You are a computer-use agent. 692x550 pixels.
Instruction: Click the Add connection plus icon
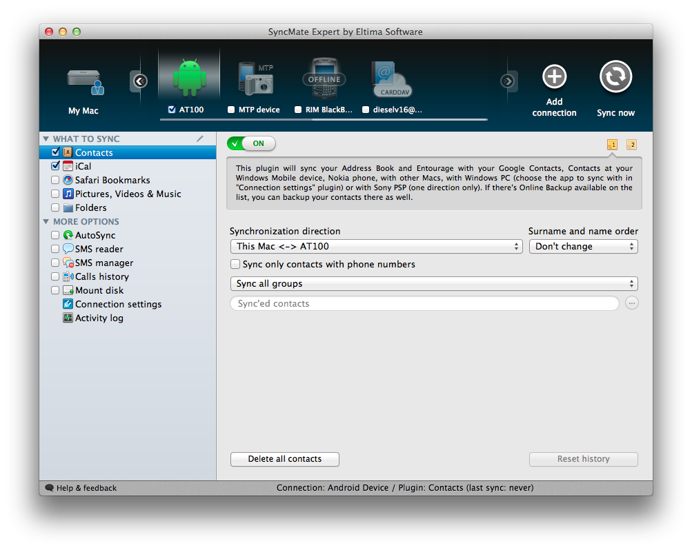click(x=554, y=77)
